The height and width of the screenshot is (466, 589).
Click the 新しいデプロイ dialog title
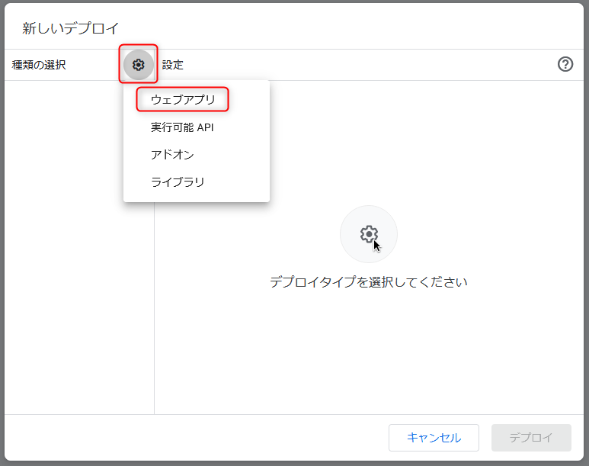pos(71,28)
